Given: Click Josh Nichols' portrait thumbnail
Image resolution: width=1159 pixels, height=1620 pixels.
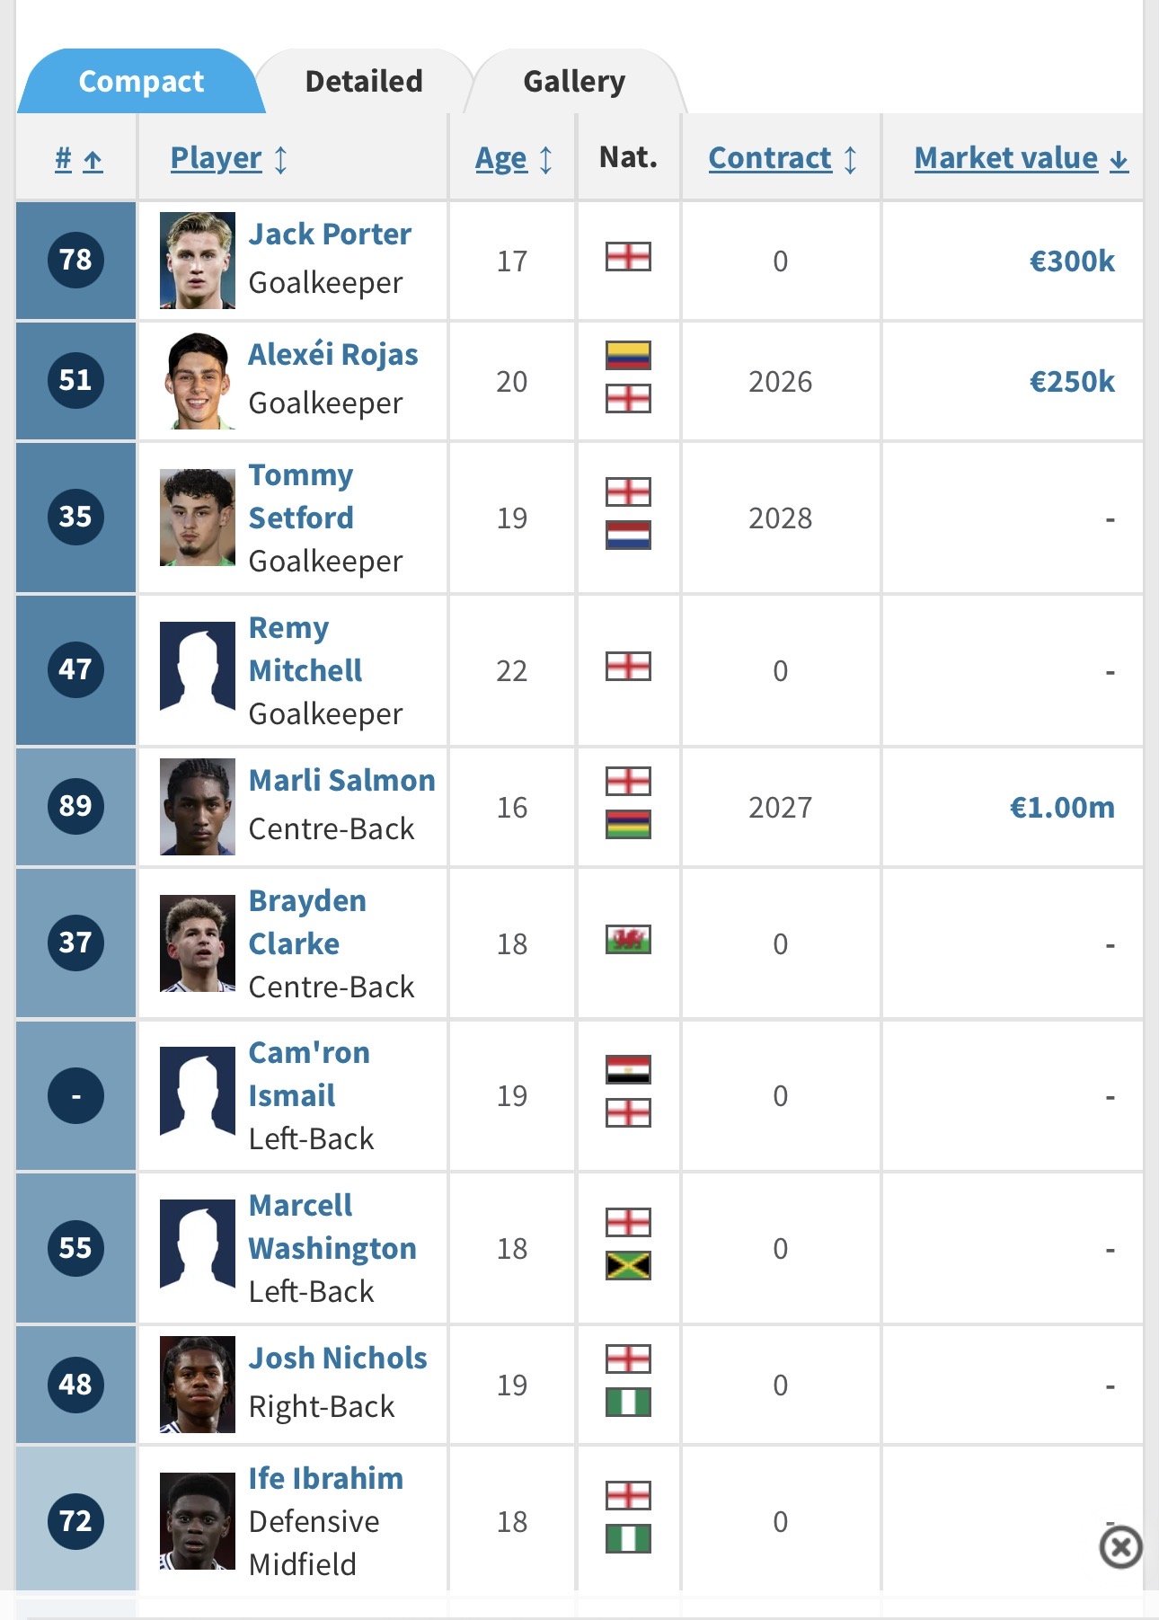Looking at the screenshot, I should (x=198, y=1385).
